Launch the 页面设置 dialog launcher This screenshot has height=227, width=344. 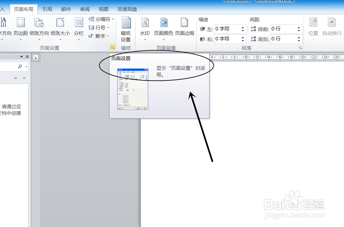112,48
